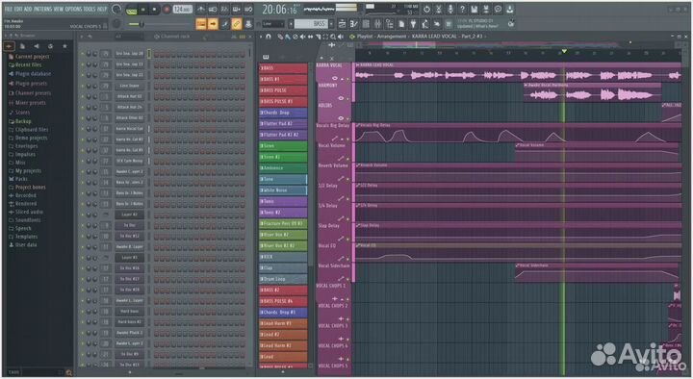Image resolution: width=693 pixels, height=379 pixels.
Task: Click KARRA LEAD VOCAL audio clip
Action: click(518, 72)
